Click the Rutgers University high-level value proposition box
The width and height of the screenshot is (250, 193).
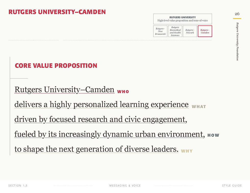[x=183, y=19]
